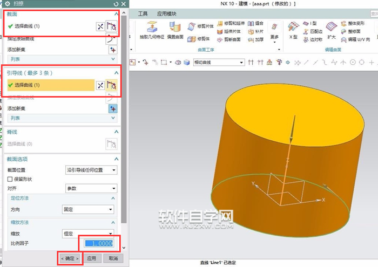Click the solid cube display icon in selection bar
The image size is (378, 267).
tap(187, 63)
